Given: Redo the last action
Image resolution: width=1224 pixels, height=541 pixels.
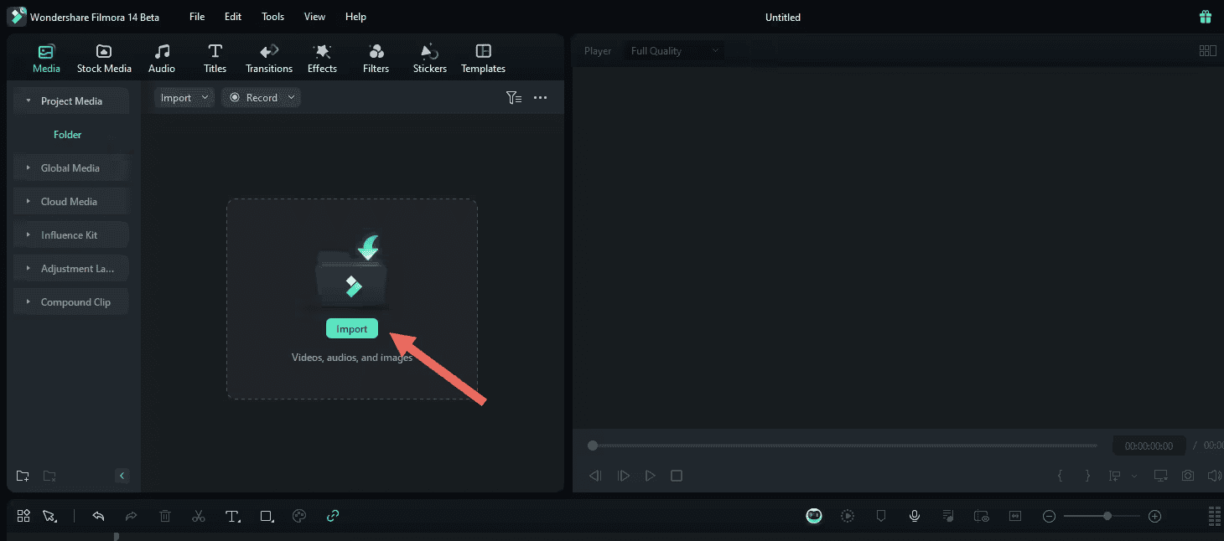Looking at the screenshot, I should click(x=131, y=516).
